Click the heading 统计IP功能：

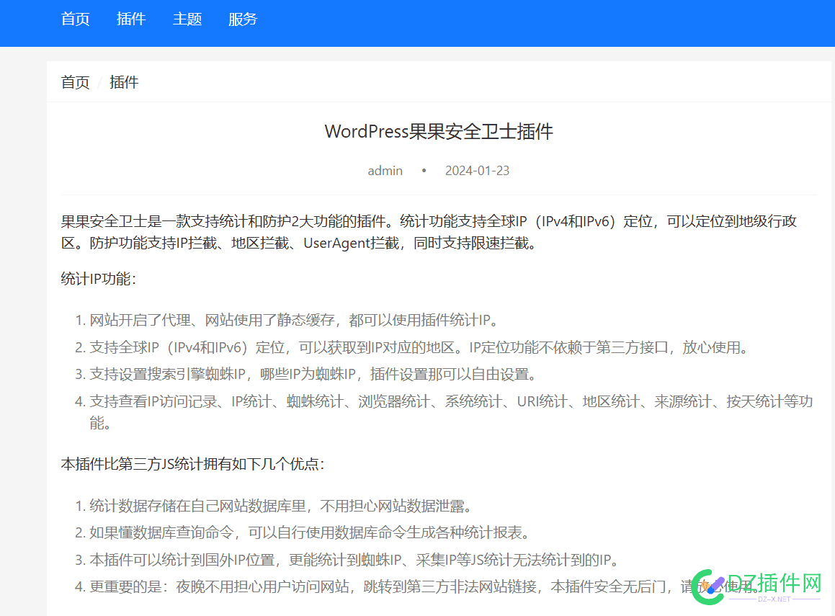point(99,278)
